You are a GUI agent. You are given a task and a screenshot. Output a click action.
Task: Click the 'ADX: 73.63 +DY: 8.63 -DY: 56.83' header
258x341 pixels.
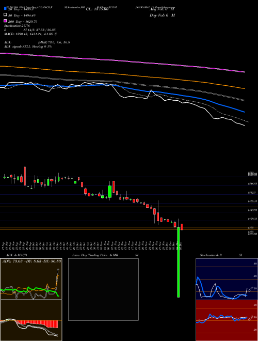pos(31,261)
